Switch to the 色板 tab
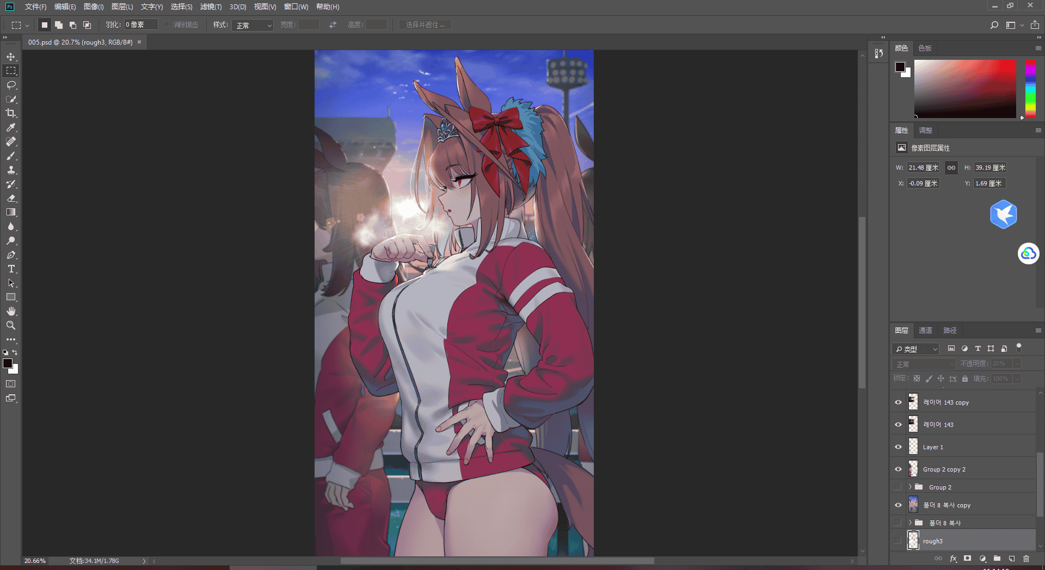 pos(925,48)
